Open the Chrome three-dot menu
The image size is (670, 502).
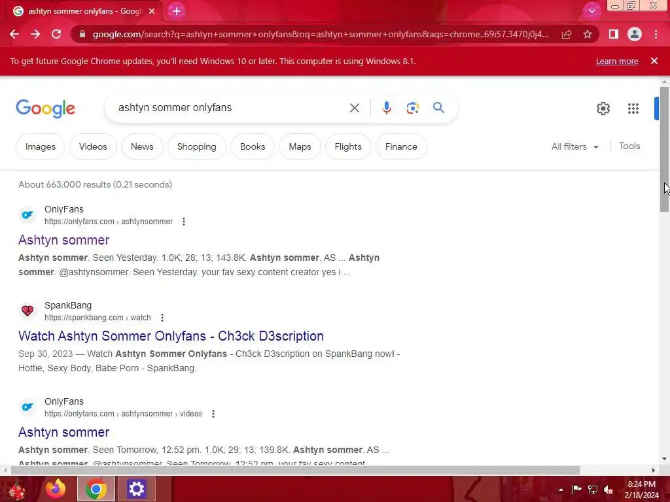[x=656, y=34]
